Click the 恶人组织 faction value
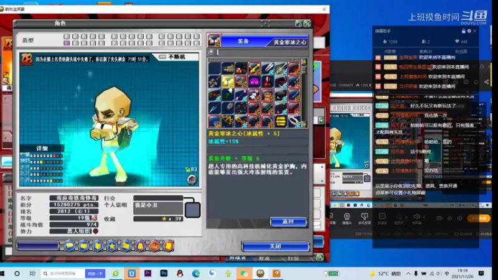The width and height of the screenshot is (498, 280). point(74,231)
